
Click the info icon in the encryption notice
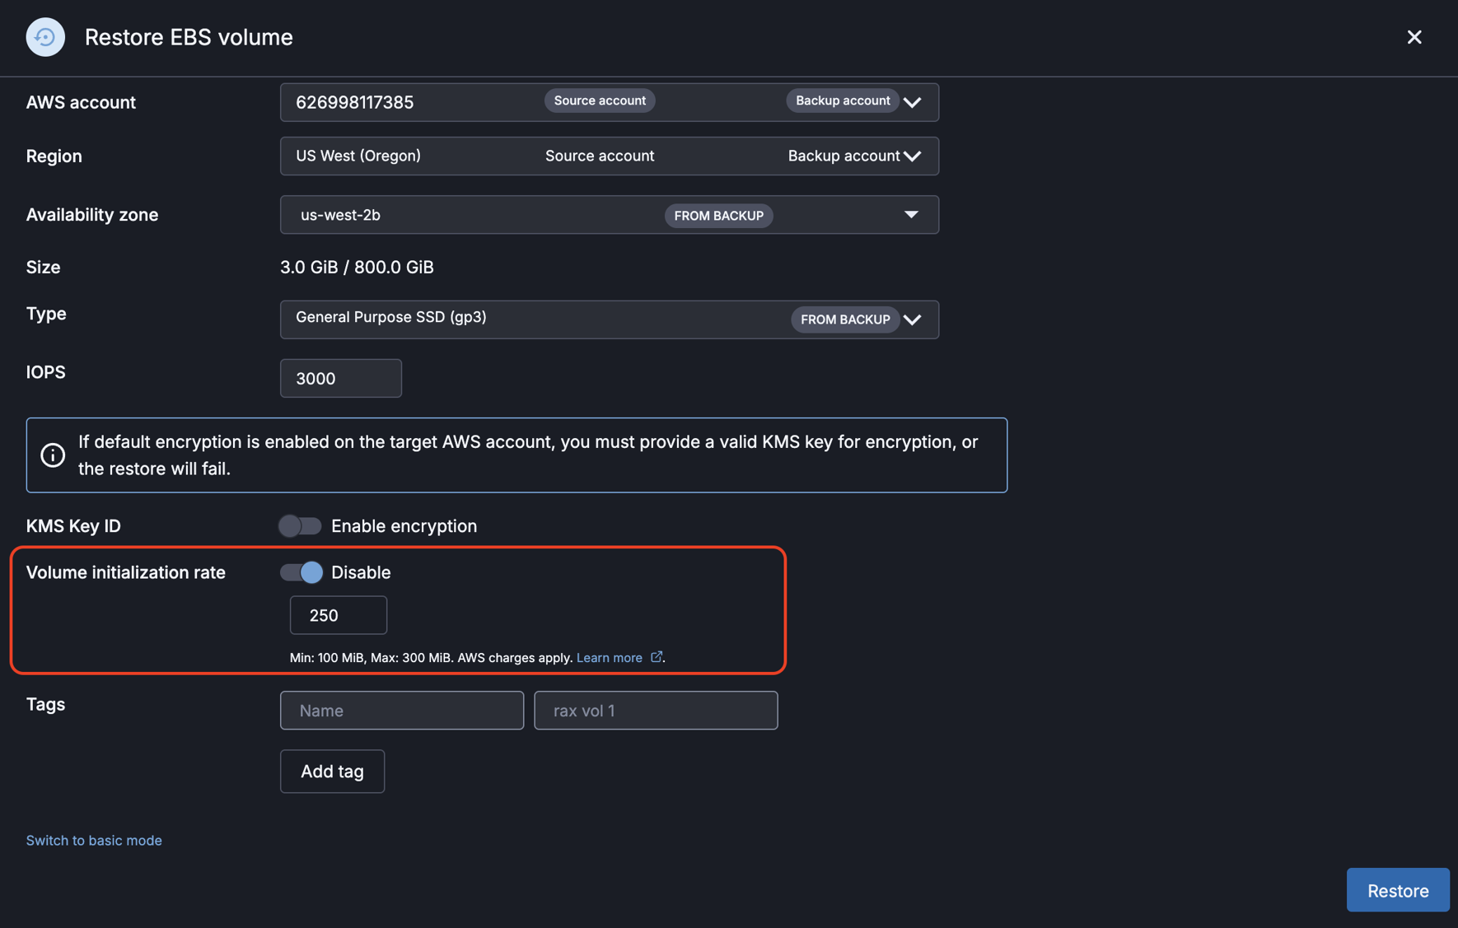53,455
